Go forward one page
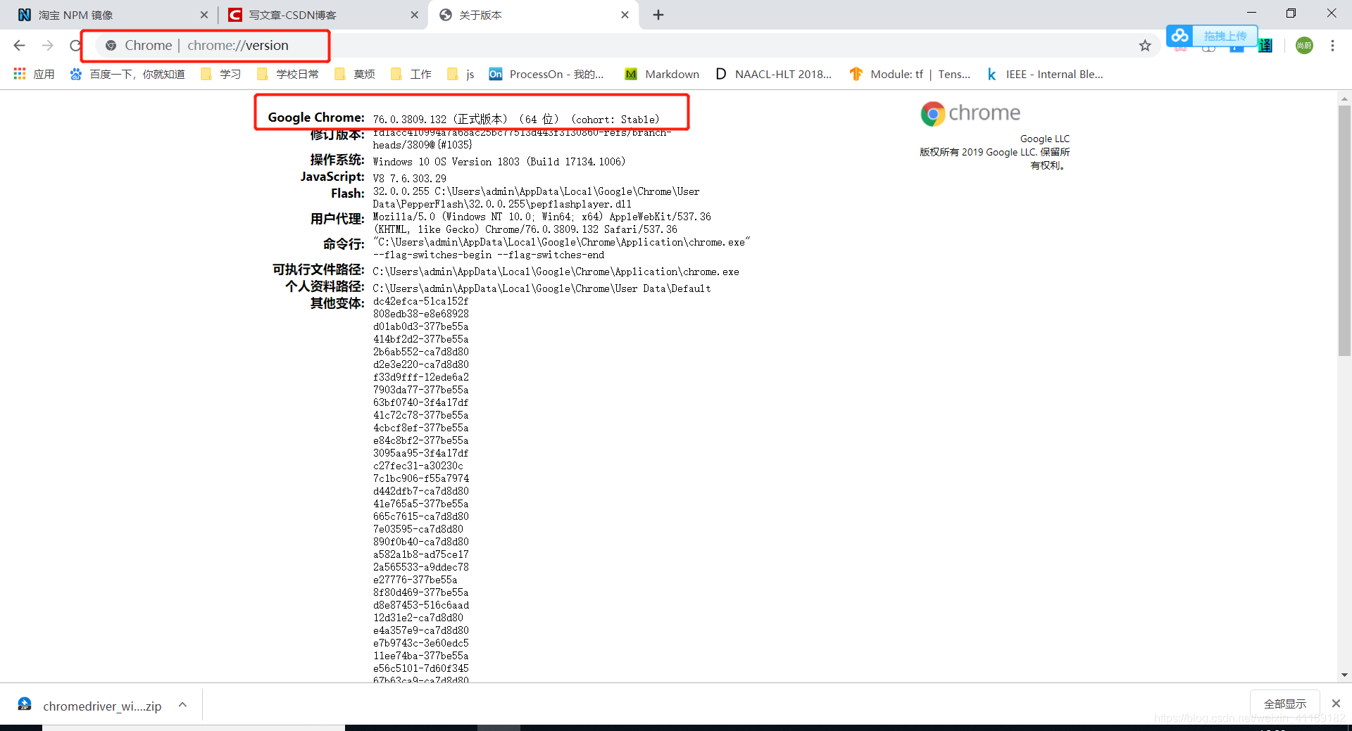1352x731 pixels. tap(47, 46)
